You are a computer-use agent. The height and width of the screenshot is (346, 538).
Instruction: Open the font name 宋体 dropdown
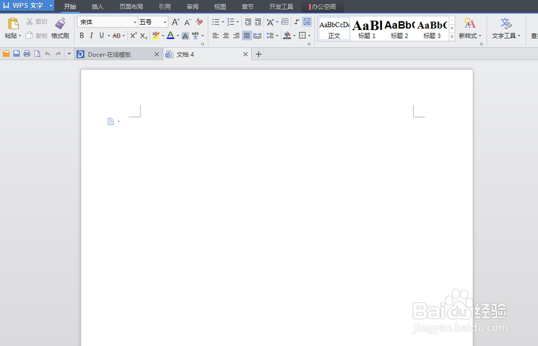(135, 22)
